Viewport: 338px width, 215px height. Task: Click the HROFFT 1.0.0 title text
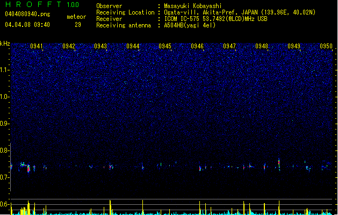pyautogui.click(x=42, y=4)
